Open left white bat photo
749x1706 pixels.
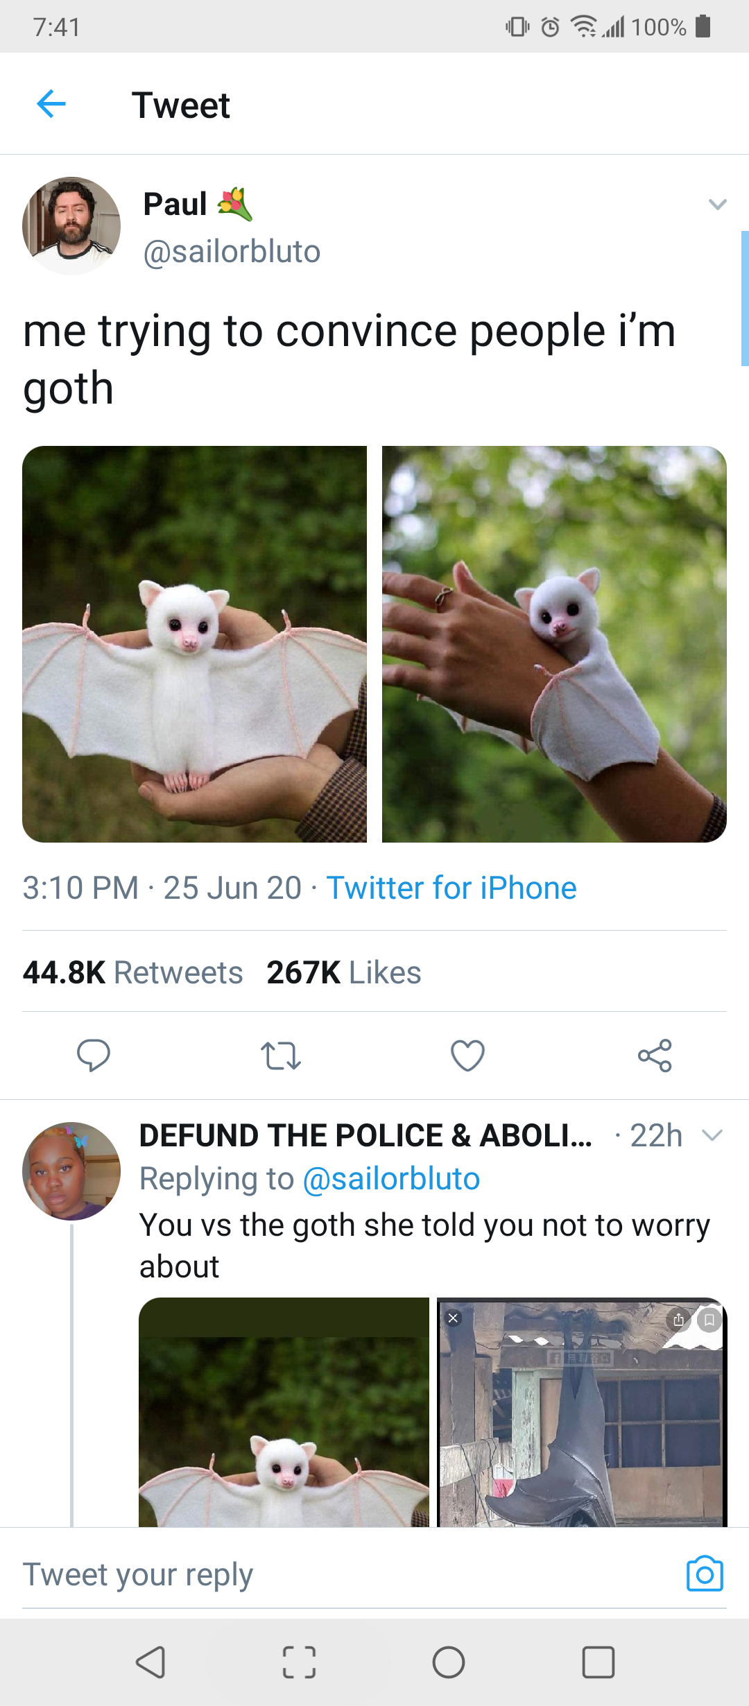tap(194, 644)
